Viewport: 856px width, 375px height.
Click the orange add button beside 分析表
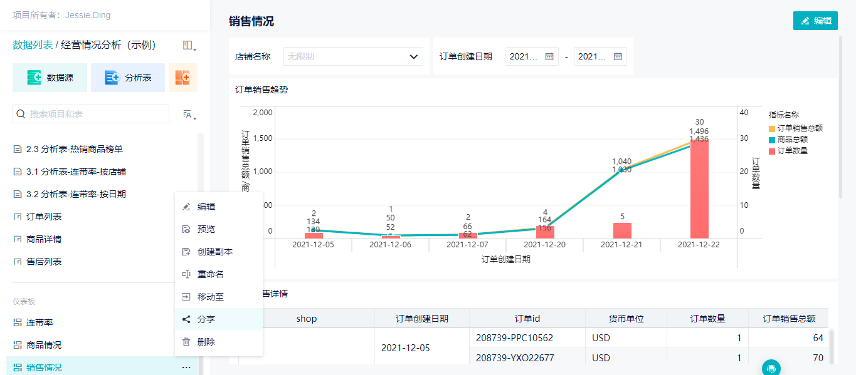click(182, 78)
